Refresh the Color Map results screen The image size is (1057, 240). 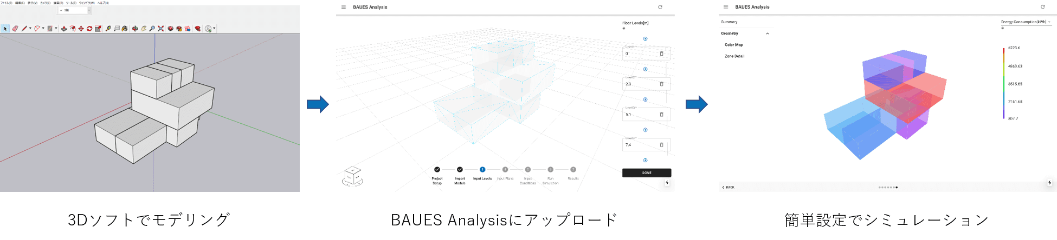pos(1042,7)
